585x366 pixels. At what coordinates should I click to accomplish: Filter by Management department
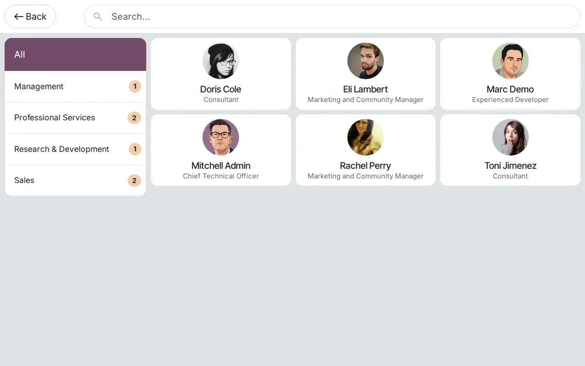pos(75,86)
